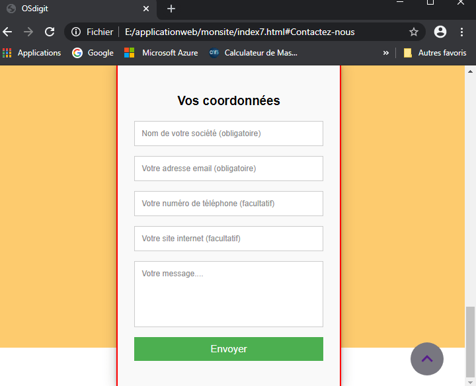Image resolution: width=476 pixels, height=386 pixels.
Task: Click inside the Votre message text area
Action: 229,294
